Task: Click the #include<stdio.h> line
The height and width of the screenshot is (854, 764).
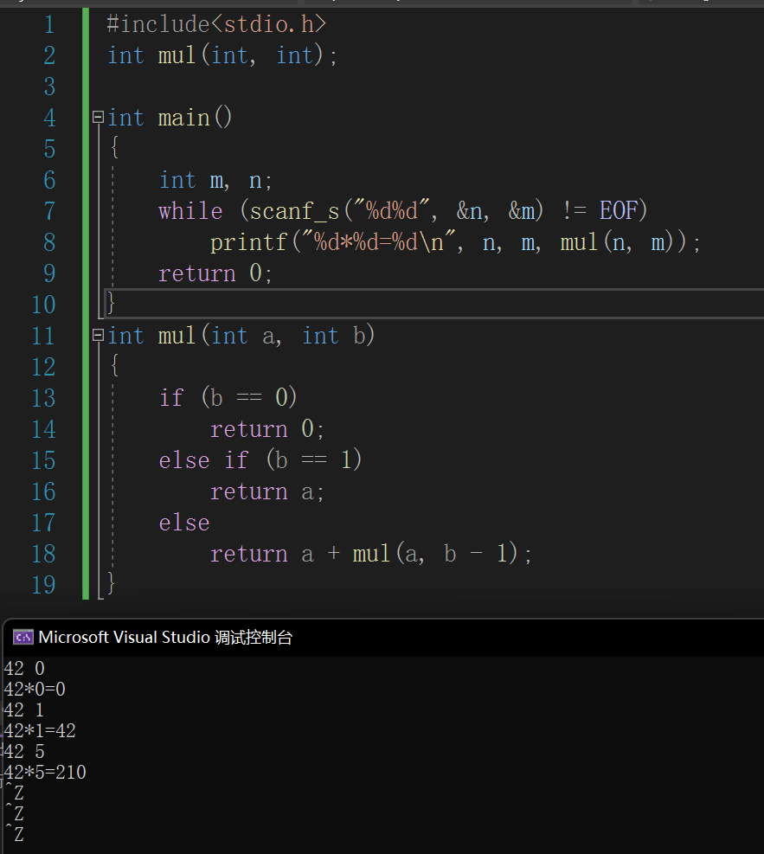Action: [216, 24]
